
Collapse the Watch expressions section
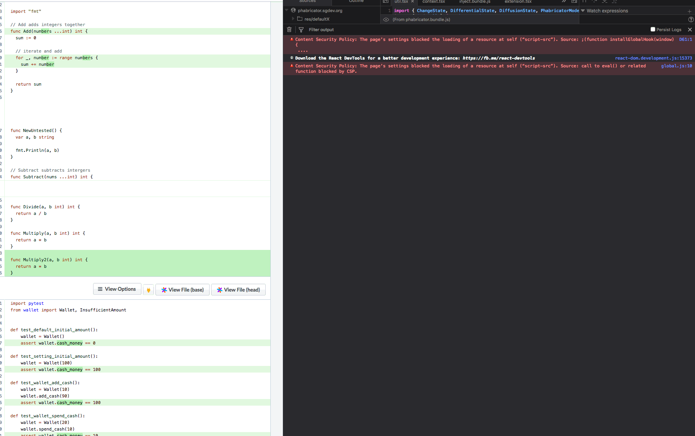[x=583, y=11]
